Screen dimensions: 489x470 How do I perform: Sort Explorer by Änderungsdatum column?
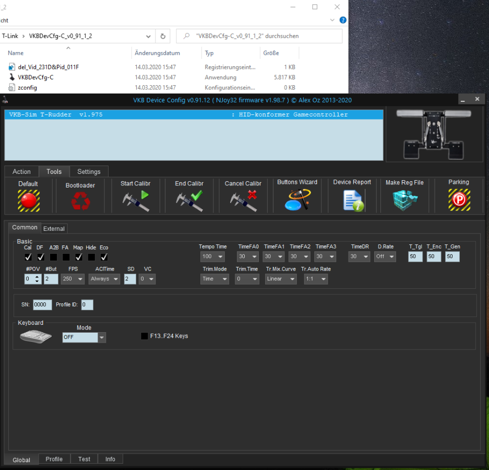[x=157, y=53]
